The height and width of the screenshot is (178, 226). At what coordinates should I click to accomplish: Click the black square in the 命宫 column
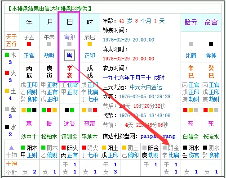click(211, 44)
